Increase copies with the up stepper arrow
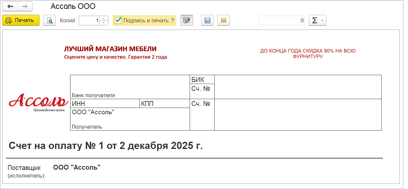 103,18
